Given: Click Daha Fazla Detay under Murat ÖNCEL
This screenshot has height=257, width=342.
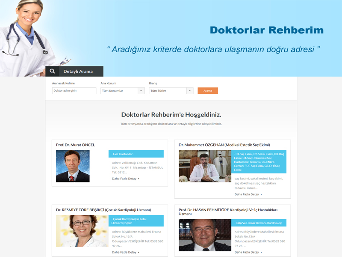Looking at the screenshot, I should tap(125, 179).
